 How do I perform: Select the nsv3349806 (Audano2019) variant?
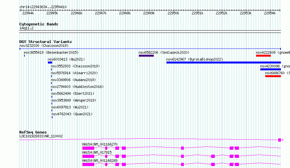pyautogui.click(x=73, y=80)
